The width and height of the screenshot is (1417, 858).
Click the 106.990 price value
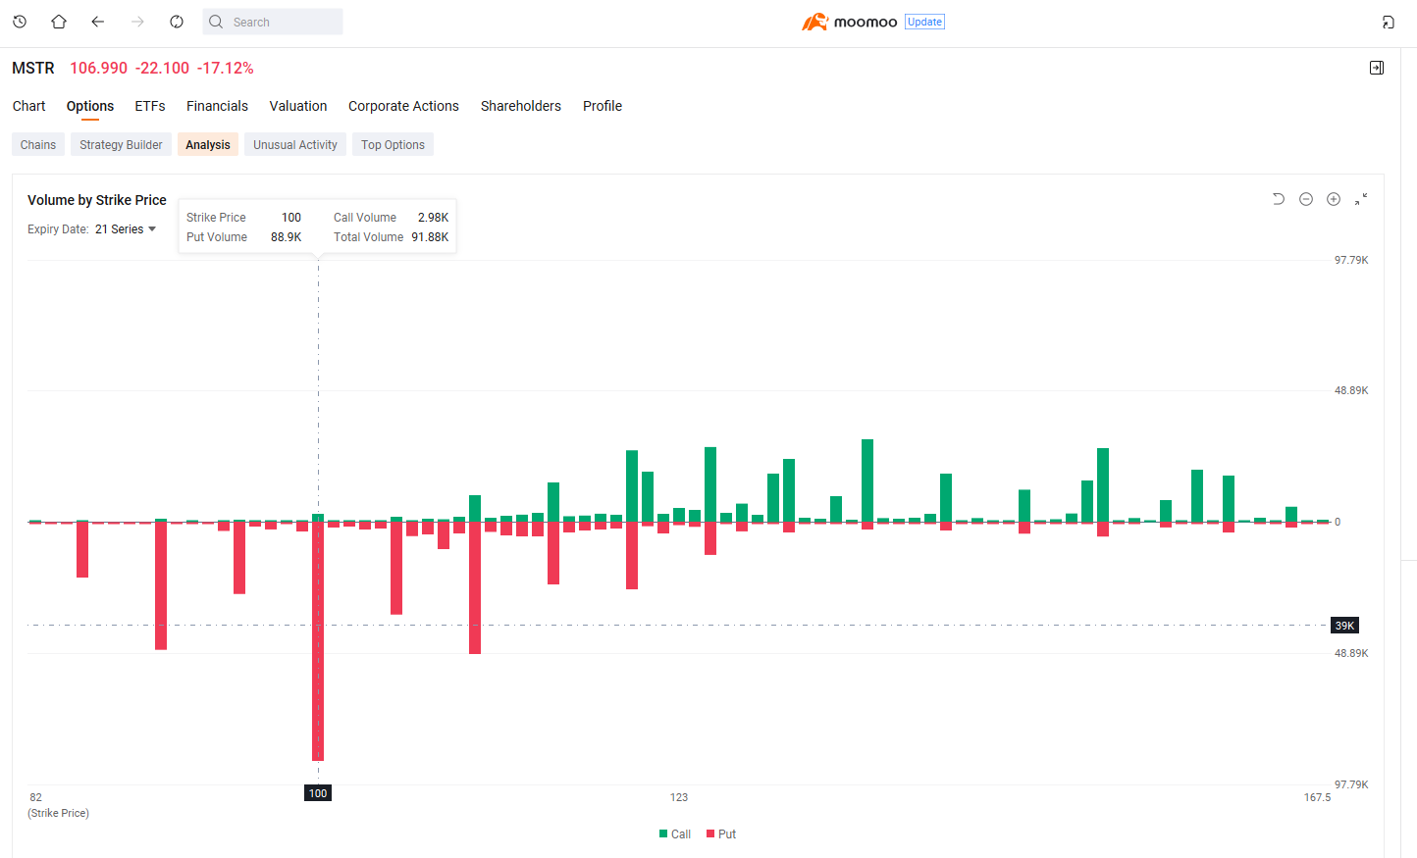(x=98, y=68)
